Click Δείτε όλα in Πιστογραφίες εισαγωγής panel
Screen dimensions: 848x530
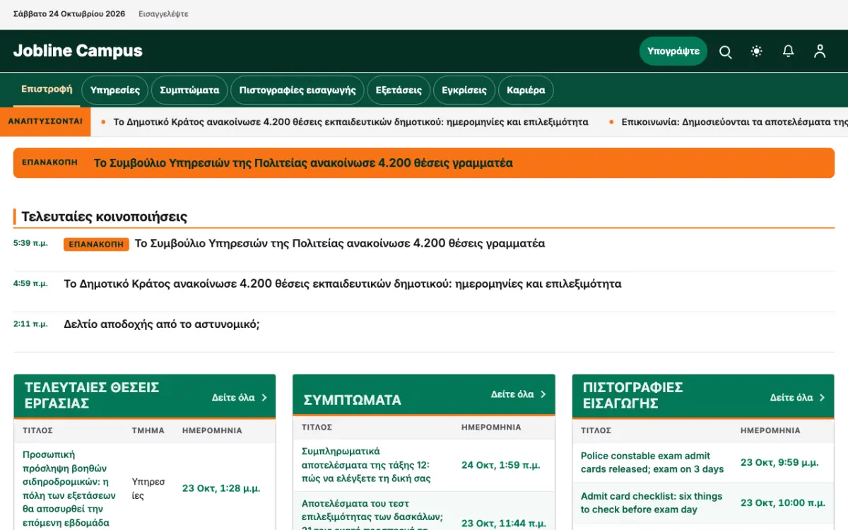tap(798, 397)
